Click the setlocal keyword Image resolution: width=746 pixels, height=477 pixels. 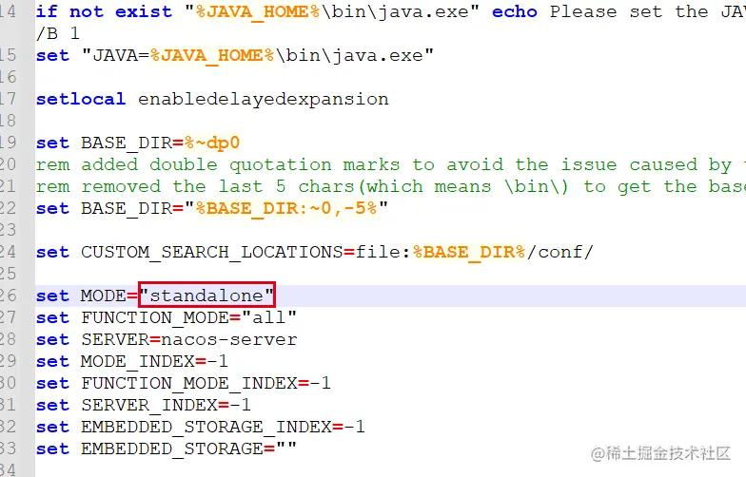point(80,99)
